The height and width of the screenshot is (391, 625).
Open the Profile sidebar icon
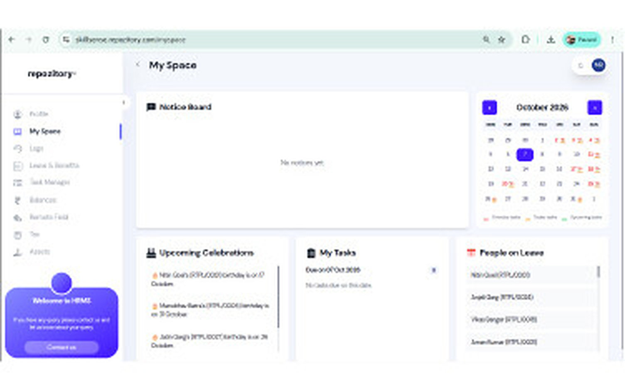17,114
